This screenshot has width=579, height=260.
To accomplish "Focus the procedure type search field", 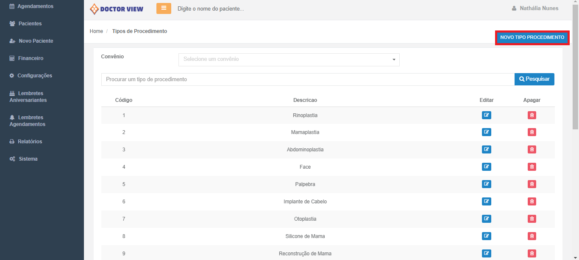I will [307, 79].
